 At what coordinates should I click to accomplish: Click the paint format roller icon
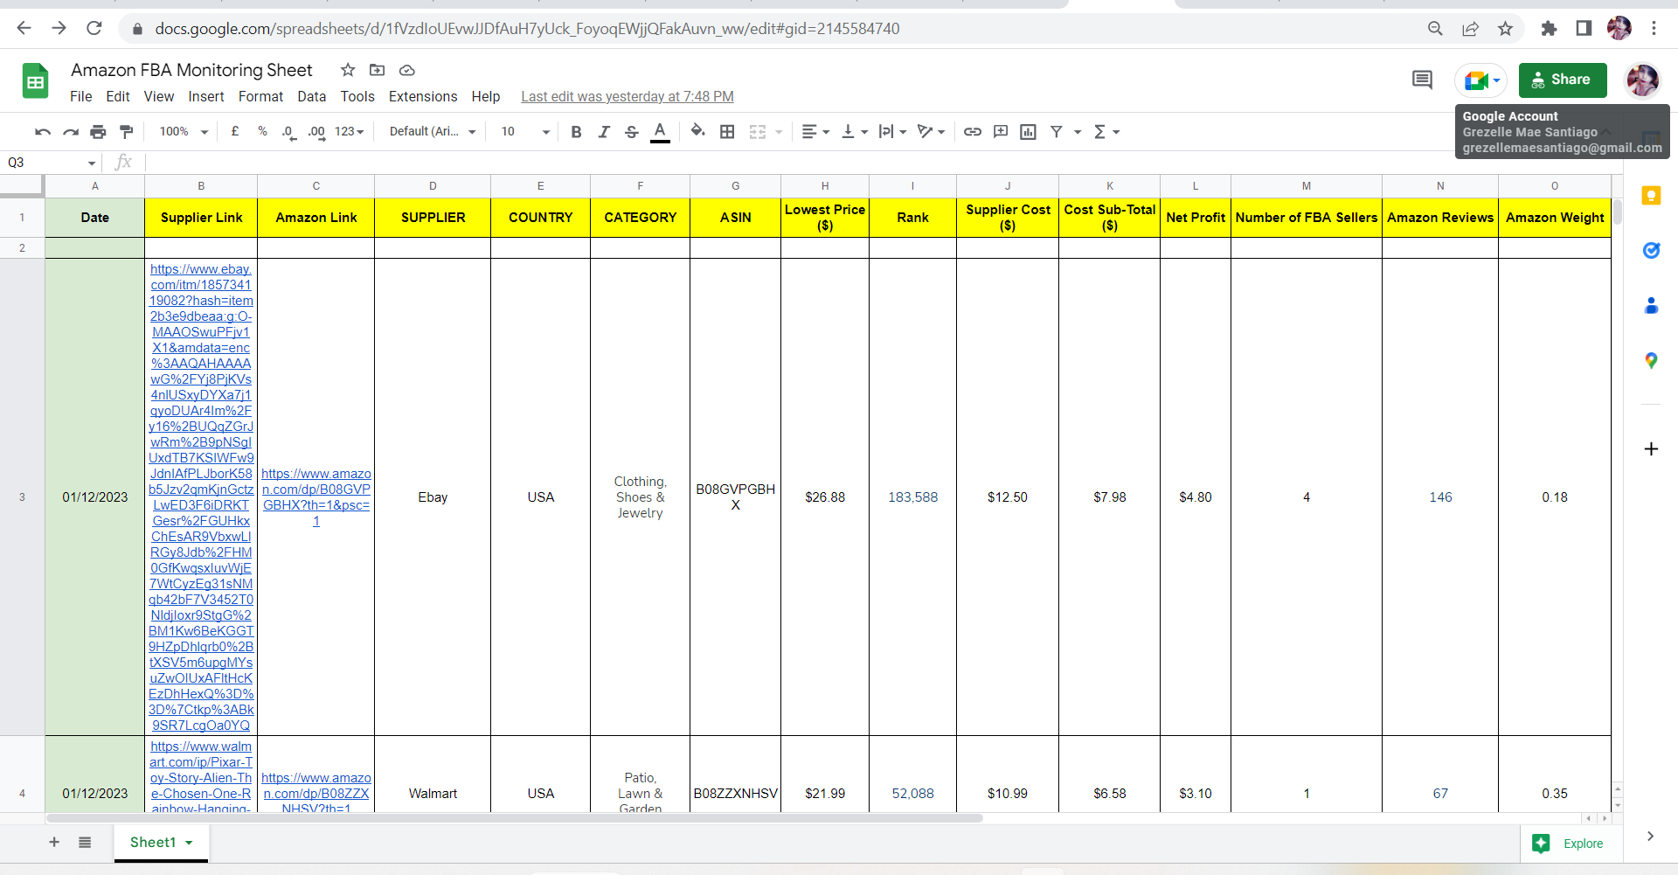pyautogui.click(x=127, y=132)
